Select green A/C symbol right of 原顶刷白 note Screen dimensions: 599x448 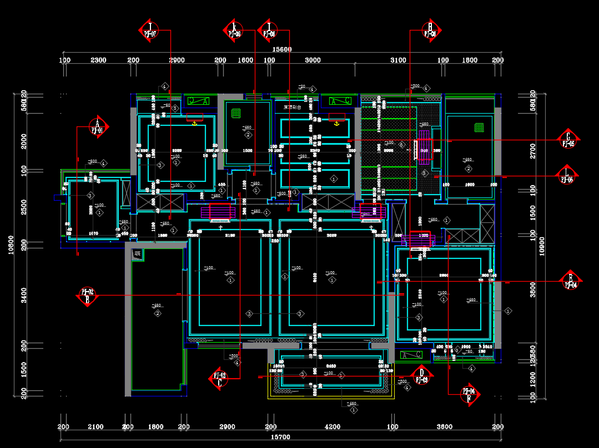pyautogui.click(x=340, y=101)
